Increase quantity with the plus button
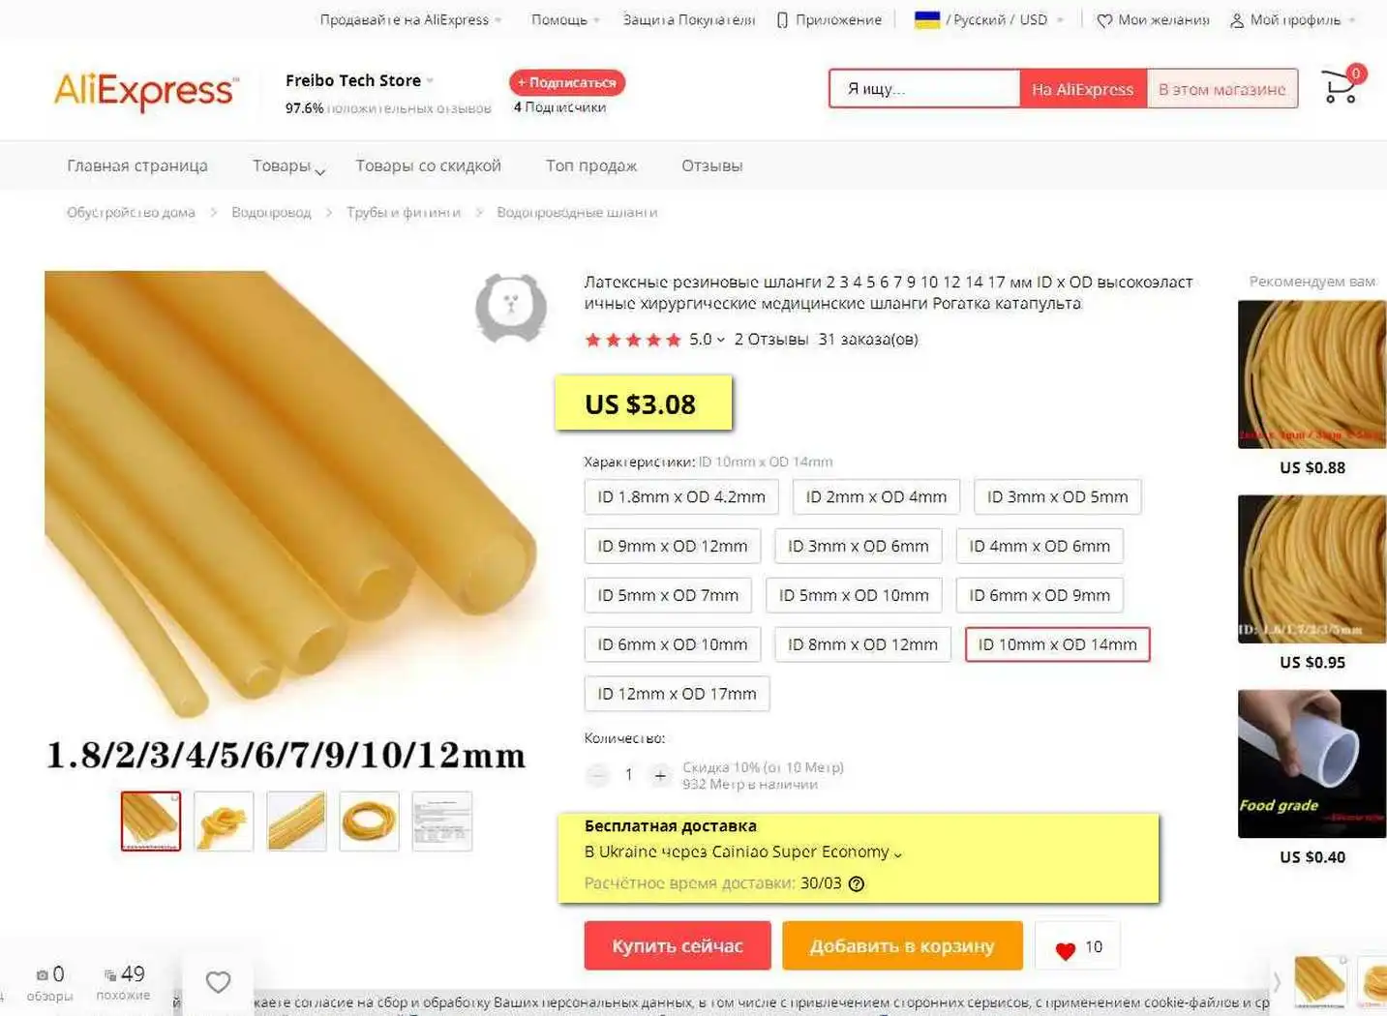1387x1016 pixels. 660,775
